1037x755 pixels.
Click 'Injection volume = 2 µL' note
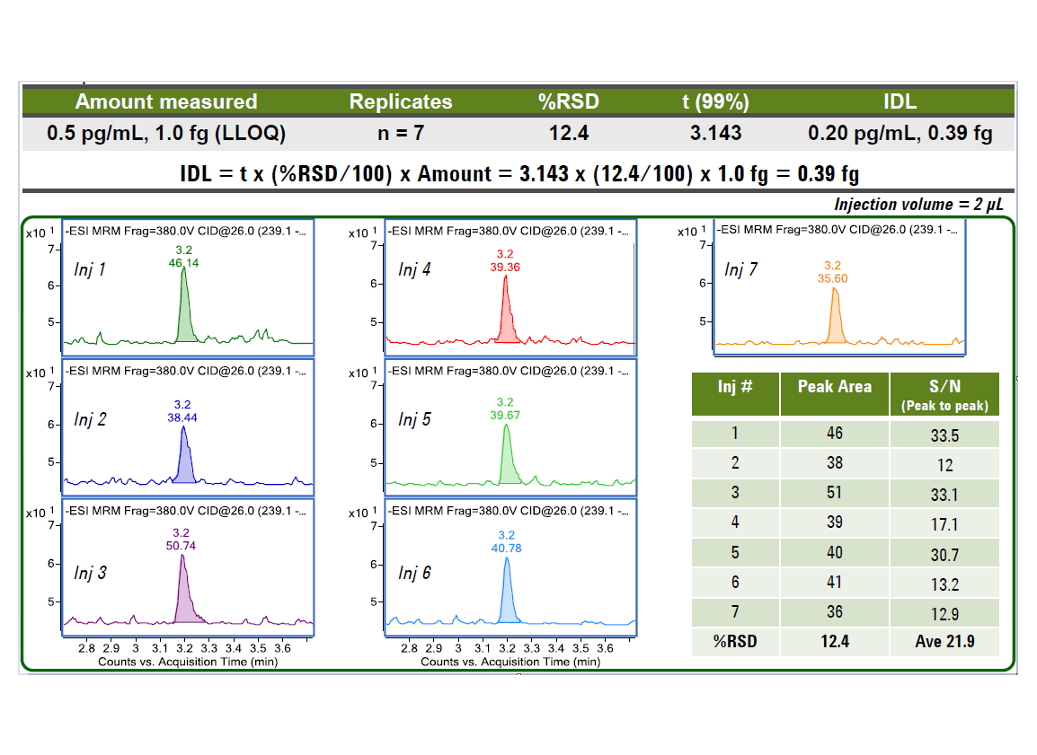[918, 204]
